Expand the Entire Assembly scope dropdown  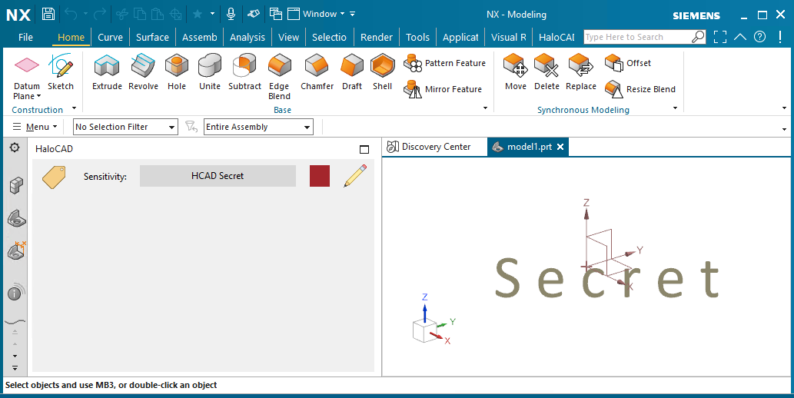click(x=258, y=127)
